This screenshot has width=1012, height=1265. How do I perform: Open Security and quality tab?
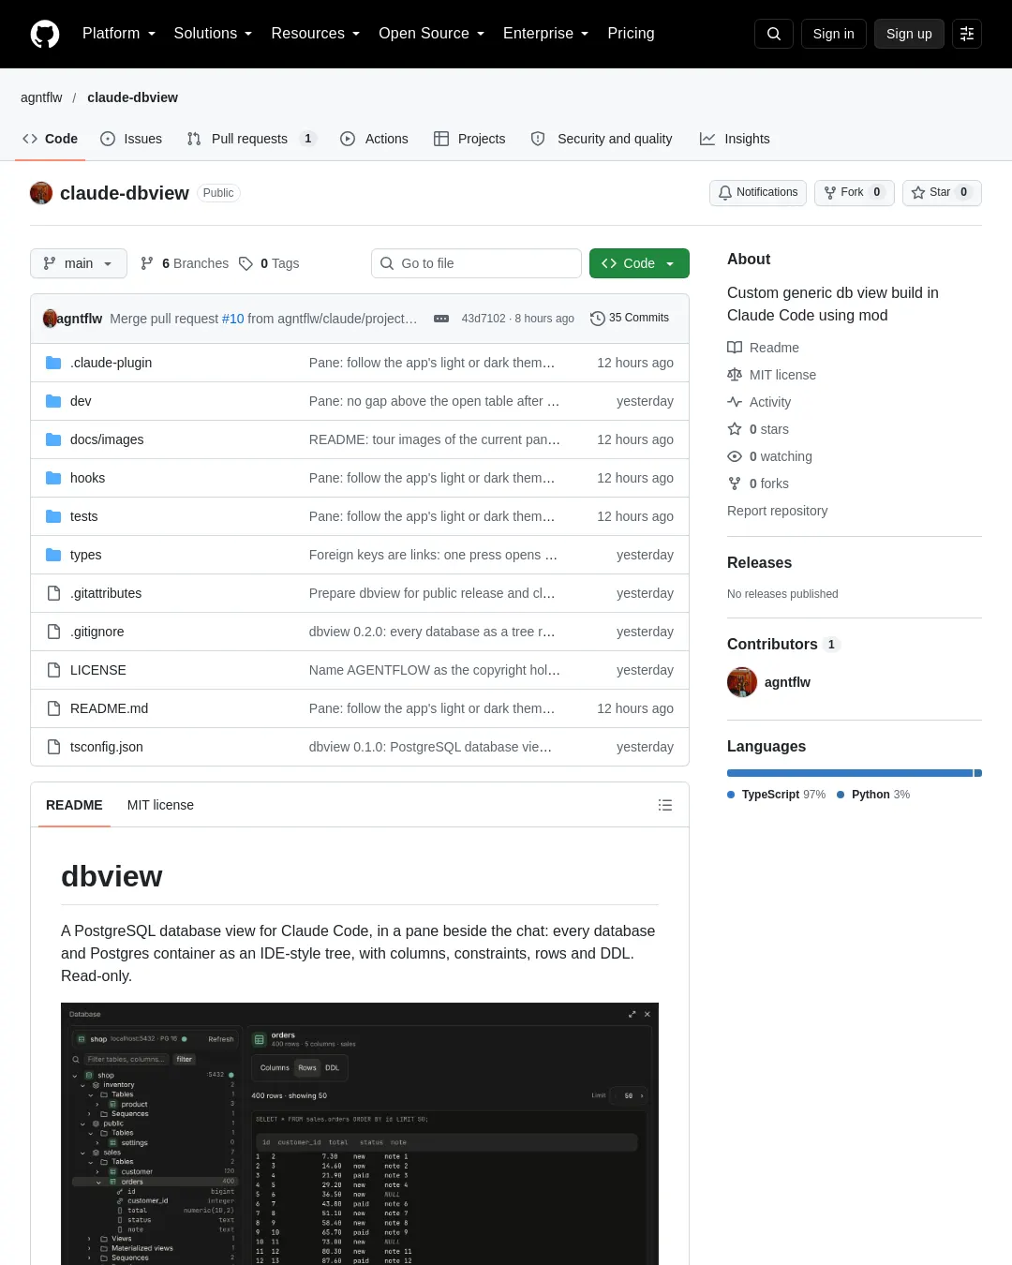602,139
